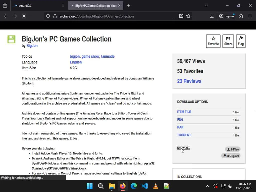This screenshot has height=192, width=256.
Task: Open the BigJon author link
Action: click(32, 46)
